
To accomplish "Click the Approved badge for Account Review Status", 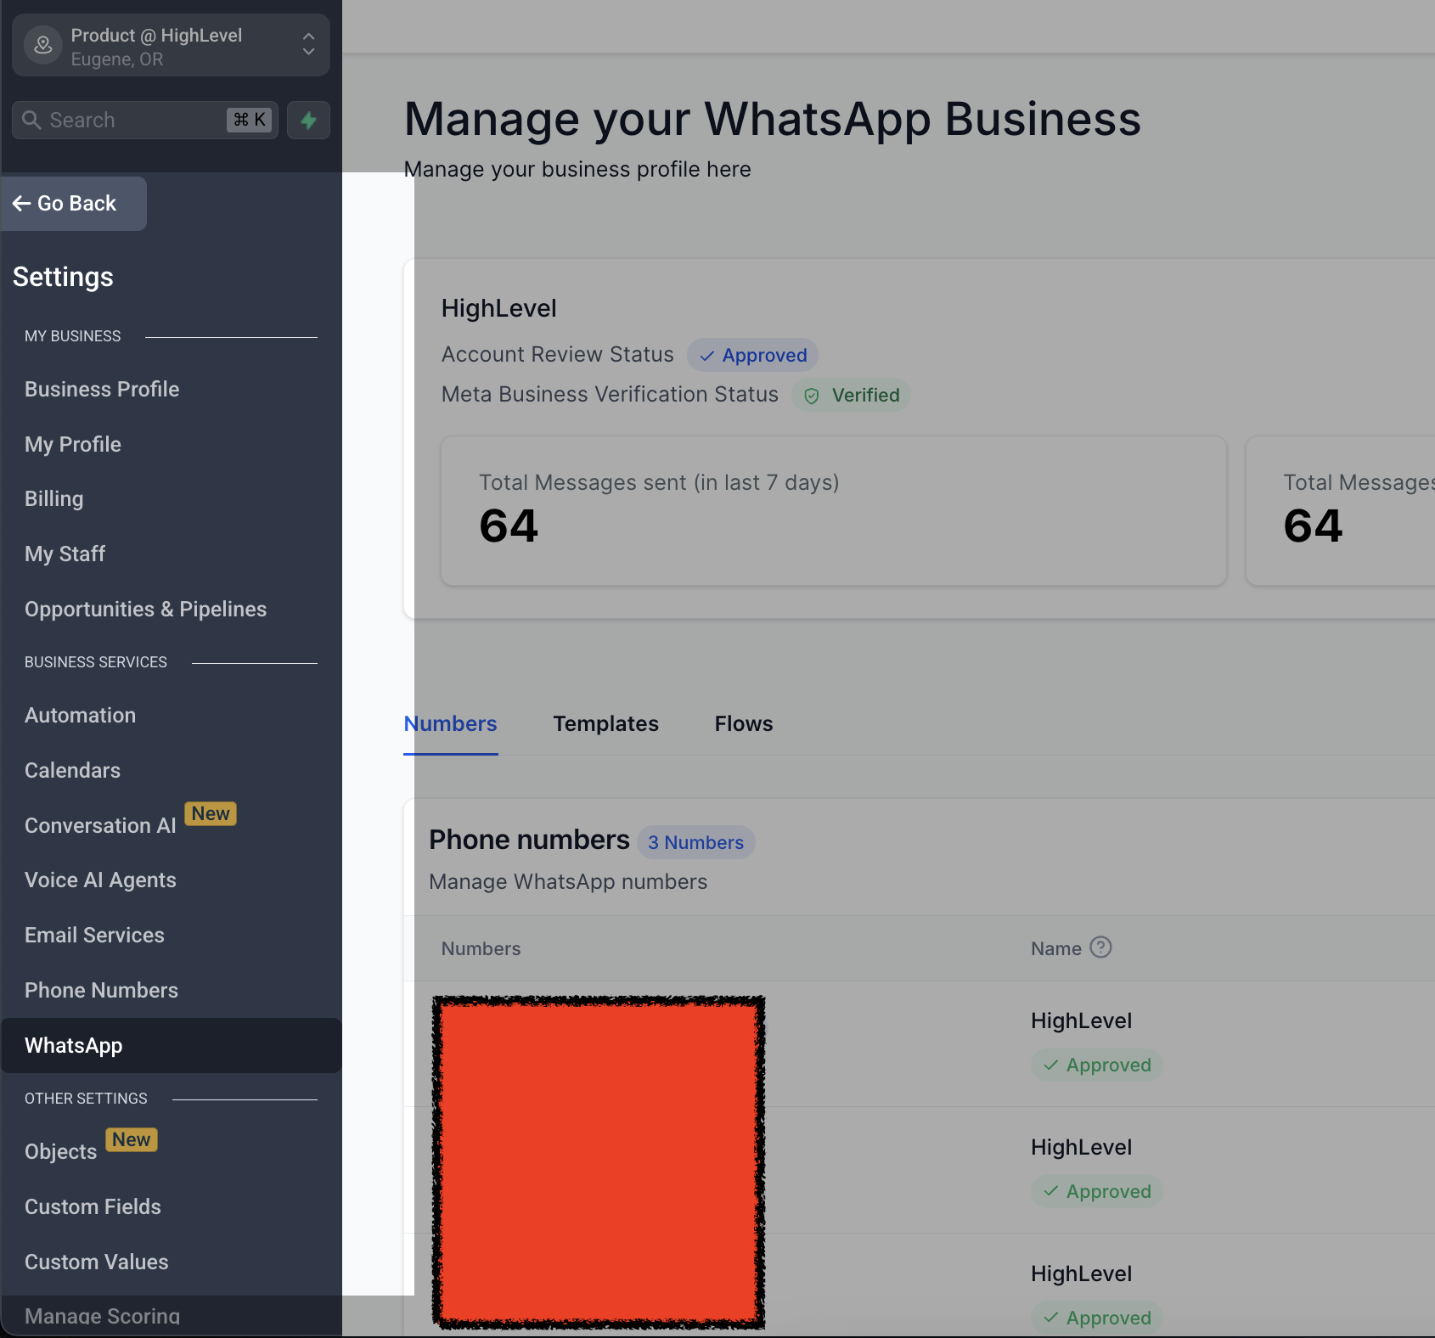I will point(753,356).
